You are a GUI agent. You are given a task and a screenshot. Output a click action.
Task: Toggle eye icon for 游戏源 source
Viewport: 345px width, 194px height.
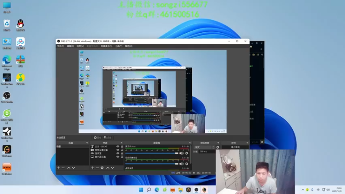tap(118, 153)
